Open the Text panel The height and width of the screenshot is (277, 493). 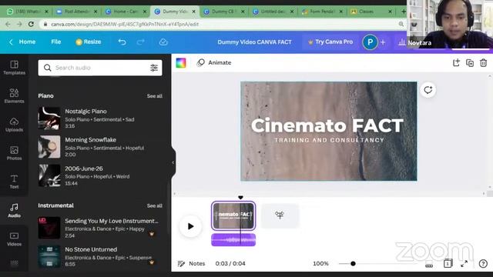[x=14, y=182]
